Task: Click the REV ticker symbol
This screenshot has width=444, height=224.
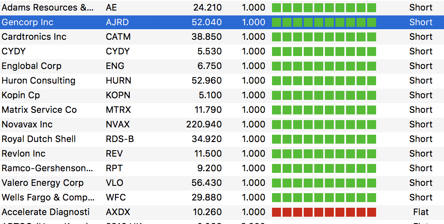Action: [114, 154]
